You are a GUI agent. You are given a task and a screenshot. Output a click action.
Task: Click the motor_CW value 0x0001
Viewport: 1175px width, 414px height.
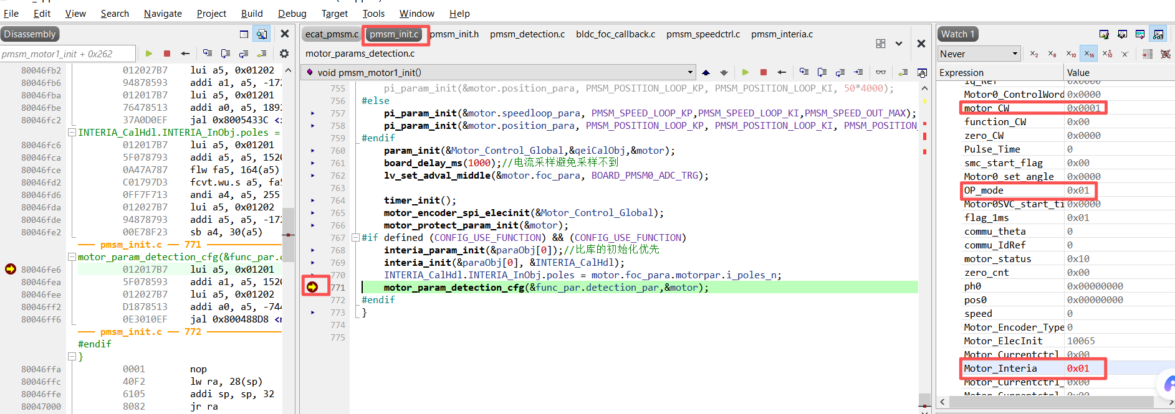(x=1083, y=108)
